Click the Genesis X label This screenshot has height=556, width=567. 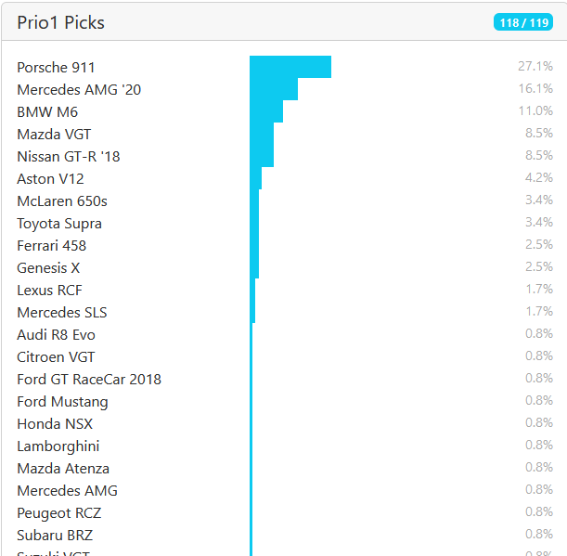coord(48,268)
